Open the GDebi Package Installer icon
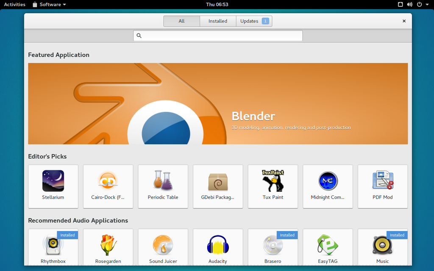Viewport: 434px width, 271px height. (x=218, y=182)
